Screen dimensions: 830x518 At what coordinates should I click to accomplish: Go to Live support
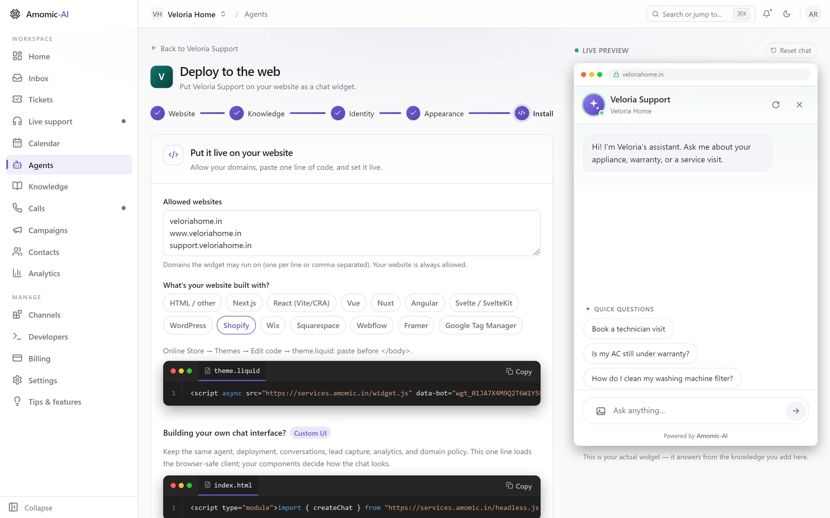click(x=69, y=122)
